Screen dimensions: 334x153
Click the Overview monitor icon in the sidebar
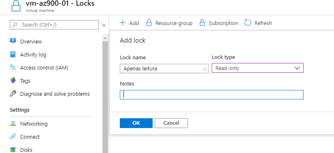[13, 41]
